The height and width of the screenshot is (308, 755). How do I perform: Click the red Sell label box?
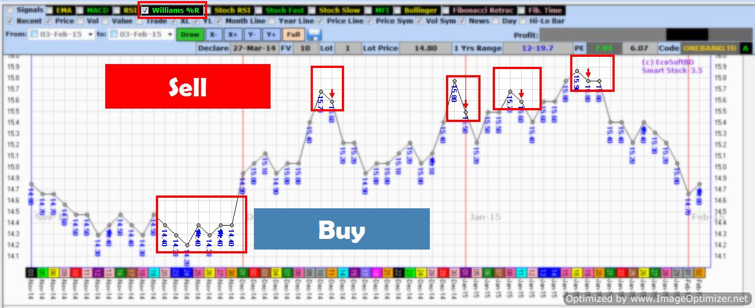pos(188,86)
